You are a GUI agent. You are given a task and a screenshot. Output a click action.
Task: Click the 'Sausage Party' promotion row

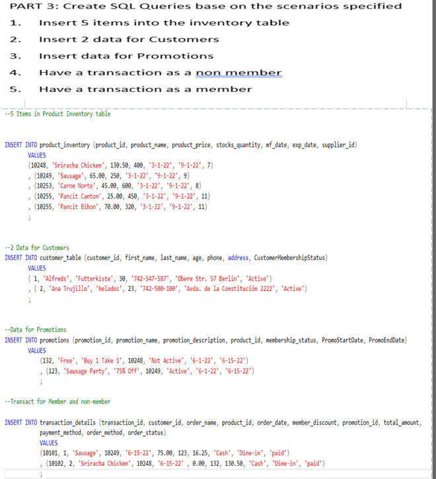pos(147,371)
